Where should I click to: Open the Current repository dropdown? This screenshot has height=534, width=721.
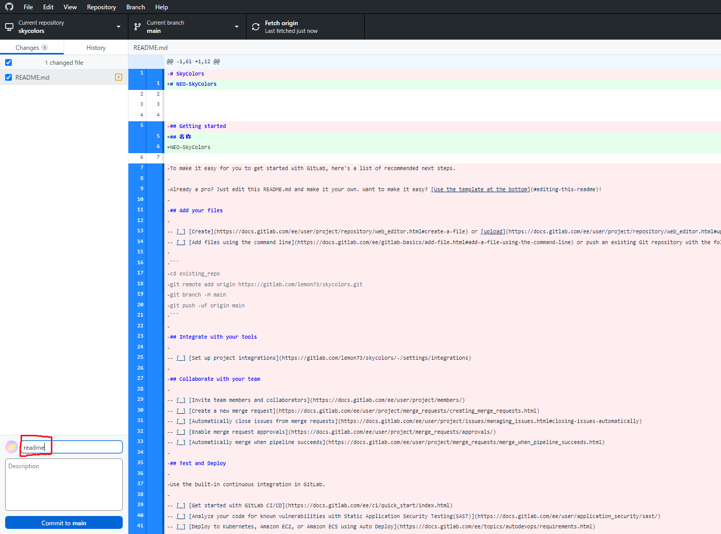pyautogui.click(x=118, y=26)
